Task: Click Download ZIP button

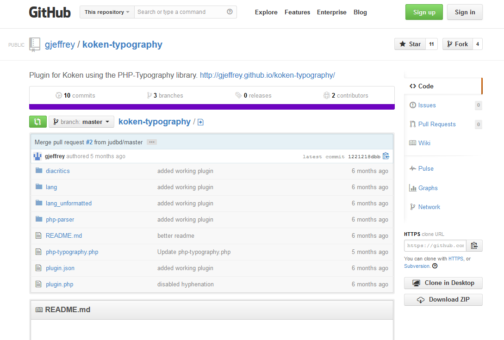Action: click(x=443, y=300)
